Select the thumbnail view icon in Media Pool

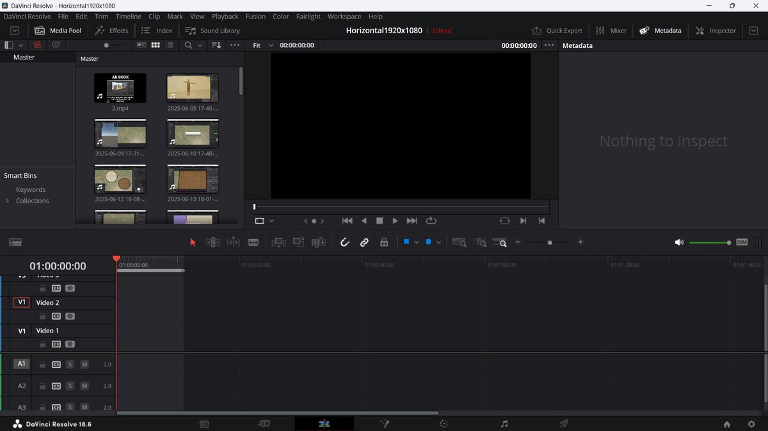(x=156, y=45)
